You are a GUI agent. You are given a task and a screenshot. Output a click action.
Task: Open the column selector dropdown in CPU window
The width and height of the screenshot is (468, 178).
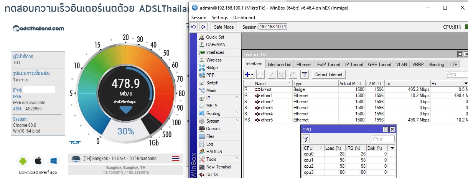coord(392,148)
